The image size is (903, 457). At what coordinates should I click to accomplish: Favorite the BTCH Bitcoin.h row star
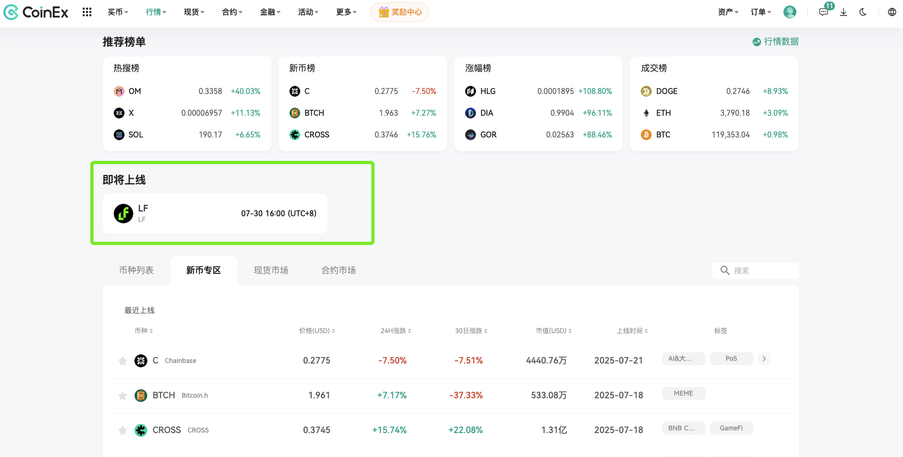123,396
